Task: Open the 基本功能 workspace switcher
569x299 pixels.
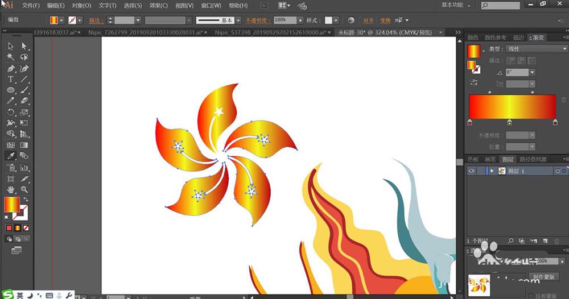Action: tap(456, 5)
